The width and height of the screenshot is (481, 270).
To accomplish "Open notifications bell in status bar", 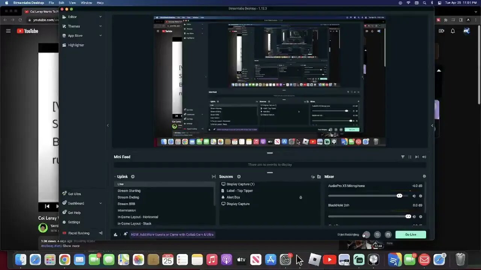I will (126, 234).
